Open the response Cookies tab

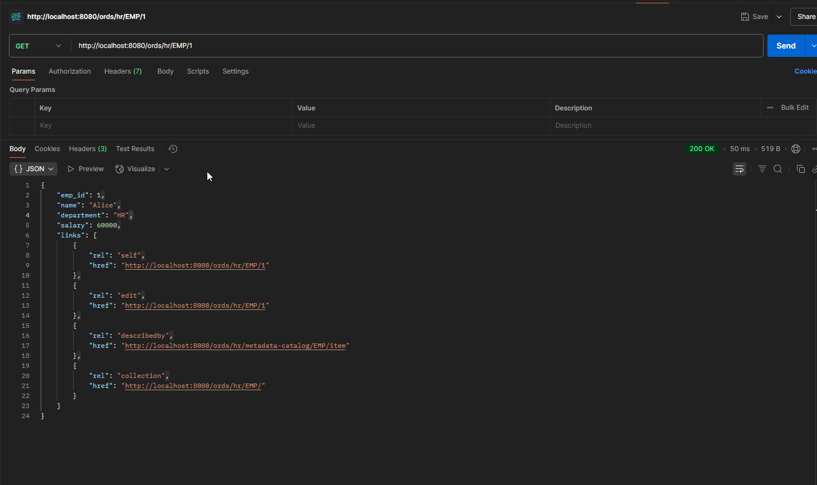click(47, 149)
